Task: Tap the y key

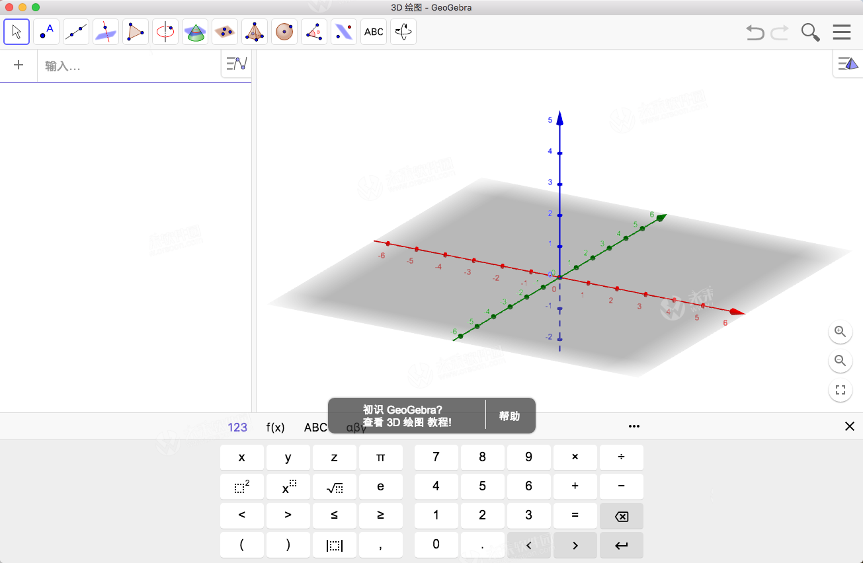Action: pyautogui.click(x=288, y=457)
